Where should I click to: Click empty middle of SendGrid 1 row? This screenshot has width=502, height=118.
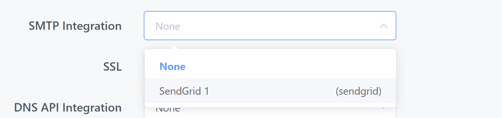[x=272, y=91]
